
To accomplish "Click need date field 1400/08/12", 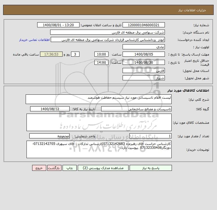I will tap(50, 109).
